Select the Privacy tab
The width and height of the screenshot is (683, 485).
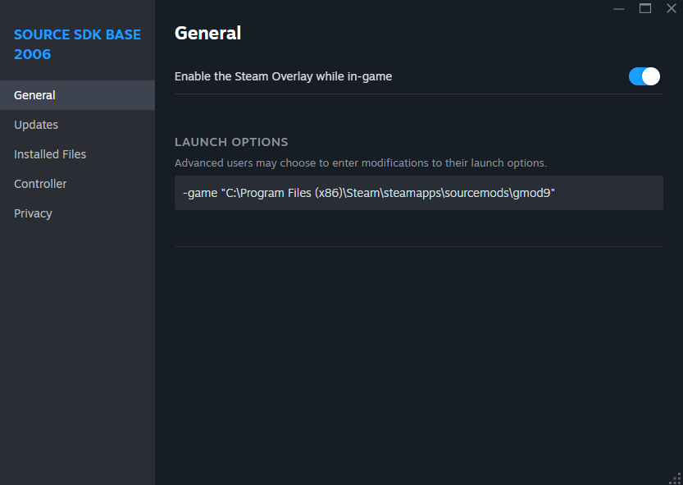(33, 213)
